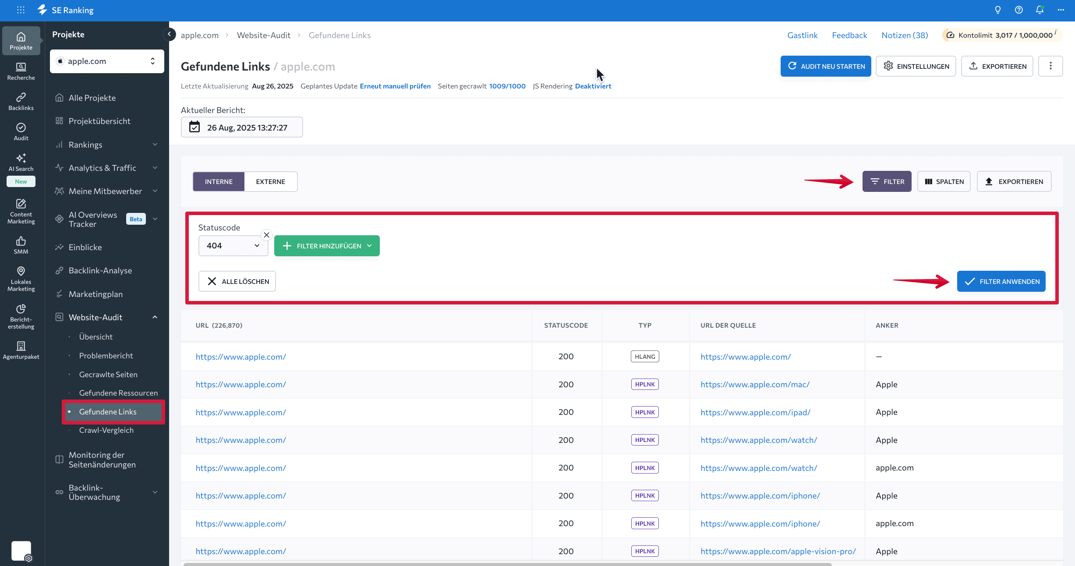Open SMM in the icon rail
Screen dimensions: 1075x566
pyautogui.click(x=21, y=245)
